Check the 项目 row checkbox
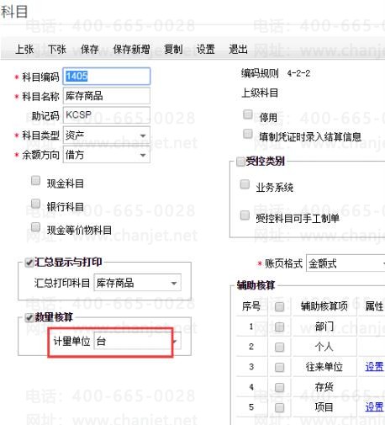This screenshot has height=425, width=385. pyautogui.click(x=279, y=407)
